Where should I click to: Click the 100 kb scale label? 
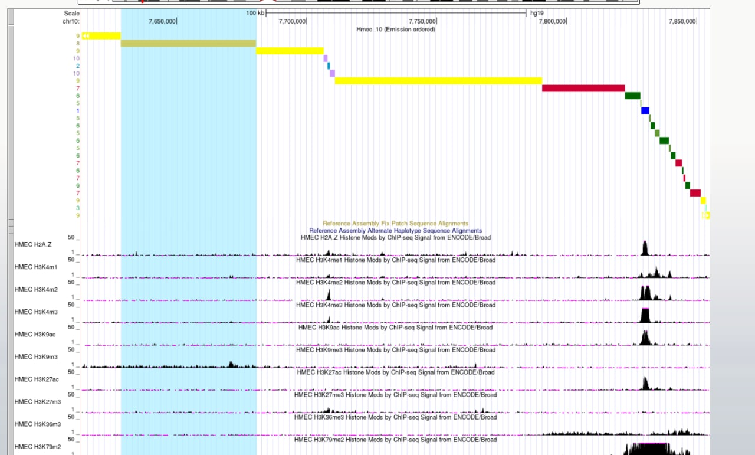255,12
